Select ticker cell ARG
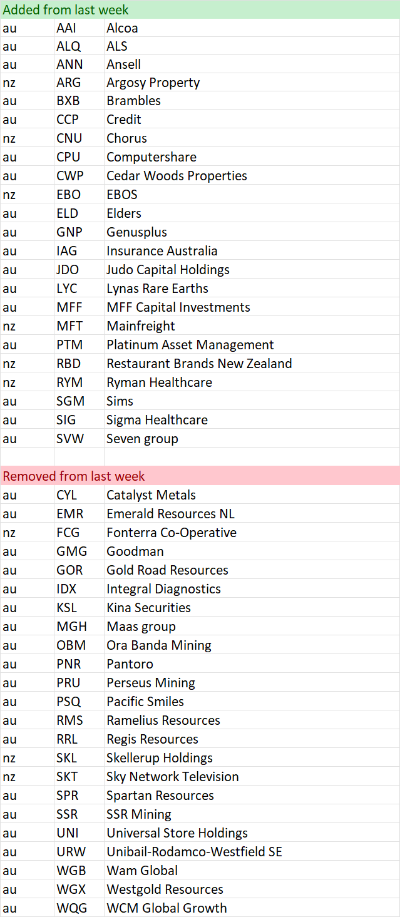This screenshot has height=917, width=400. (79, 83)
